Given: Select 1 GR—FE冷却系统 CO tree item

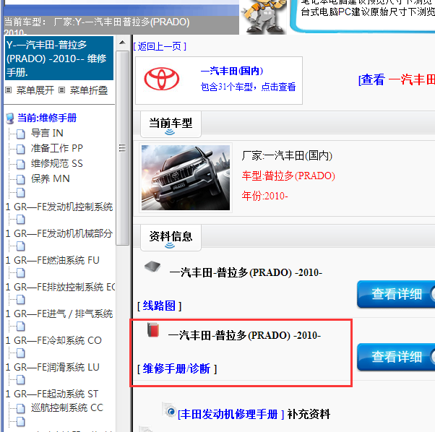Looking at the screenshot, I should [x=53, y=340].
